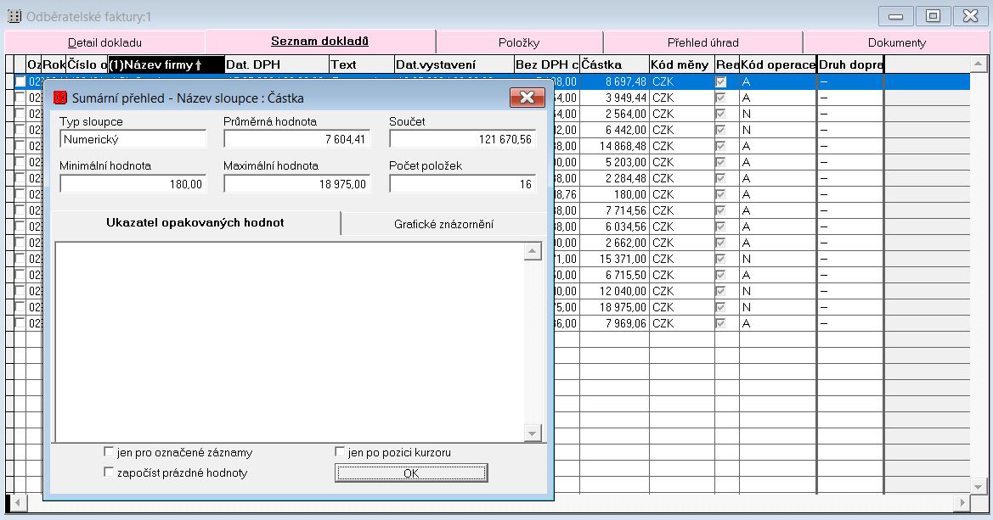This screenshot has width=993, height=520.
Task: Open the Detail dokladu tab
Action: (104, 42)
